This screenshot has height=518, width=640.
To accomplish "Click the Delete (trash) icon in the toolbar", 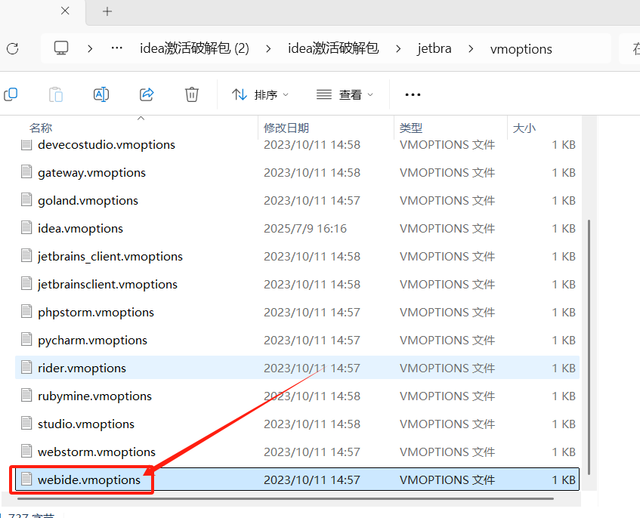I will [x=191, y=94].
